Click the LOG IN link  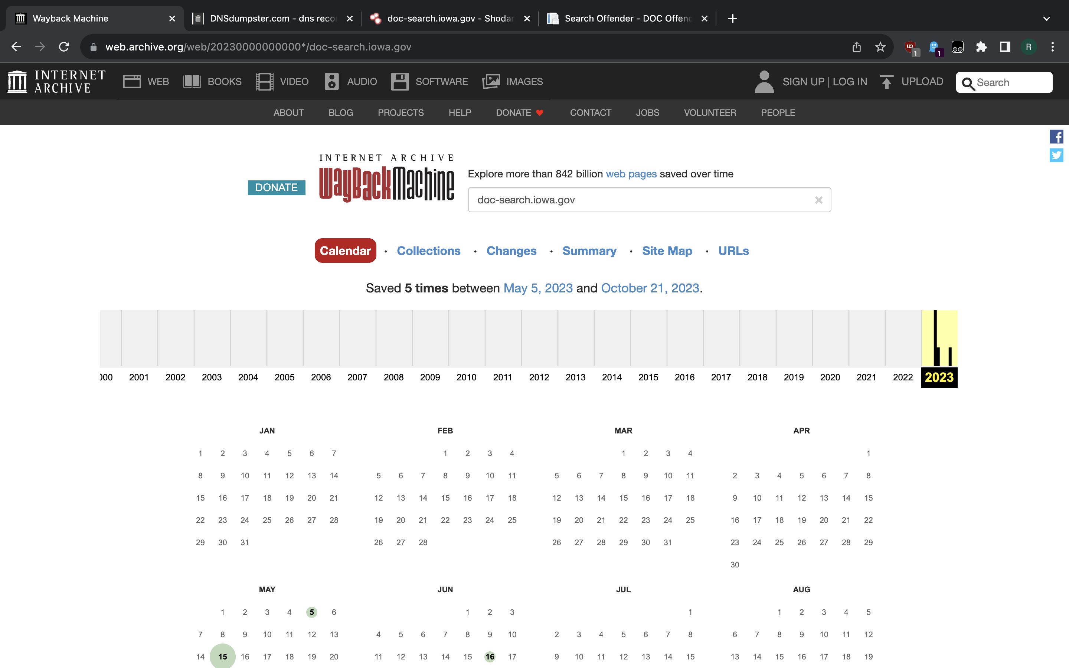850,82
